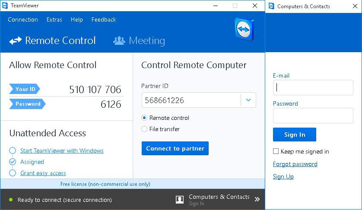
Task: Tick the Keep me signed in checkbox
Action: pos(276,151)
